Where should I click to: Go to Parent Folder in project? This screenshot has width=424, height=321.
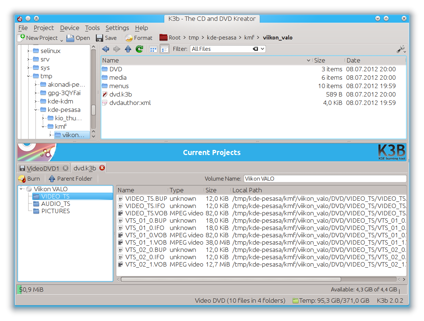(x=70, y=179)
